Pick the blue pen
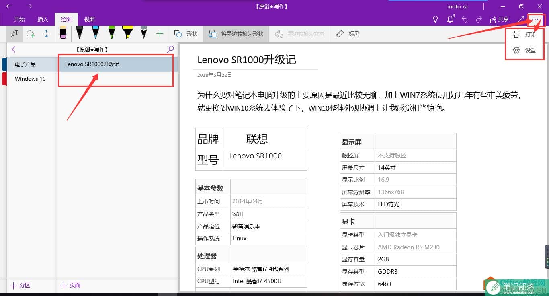This screenshot has height=296, width=549. point(95,33)
